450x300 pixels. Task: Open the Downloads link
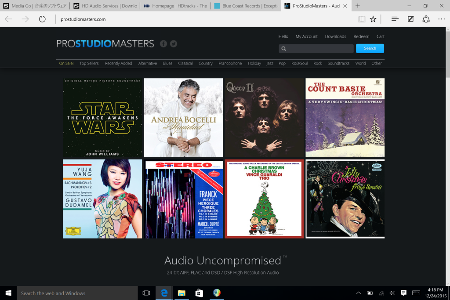point(335,36)
